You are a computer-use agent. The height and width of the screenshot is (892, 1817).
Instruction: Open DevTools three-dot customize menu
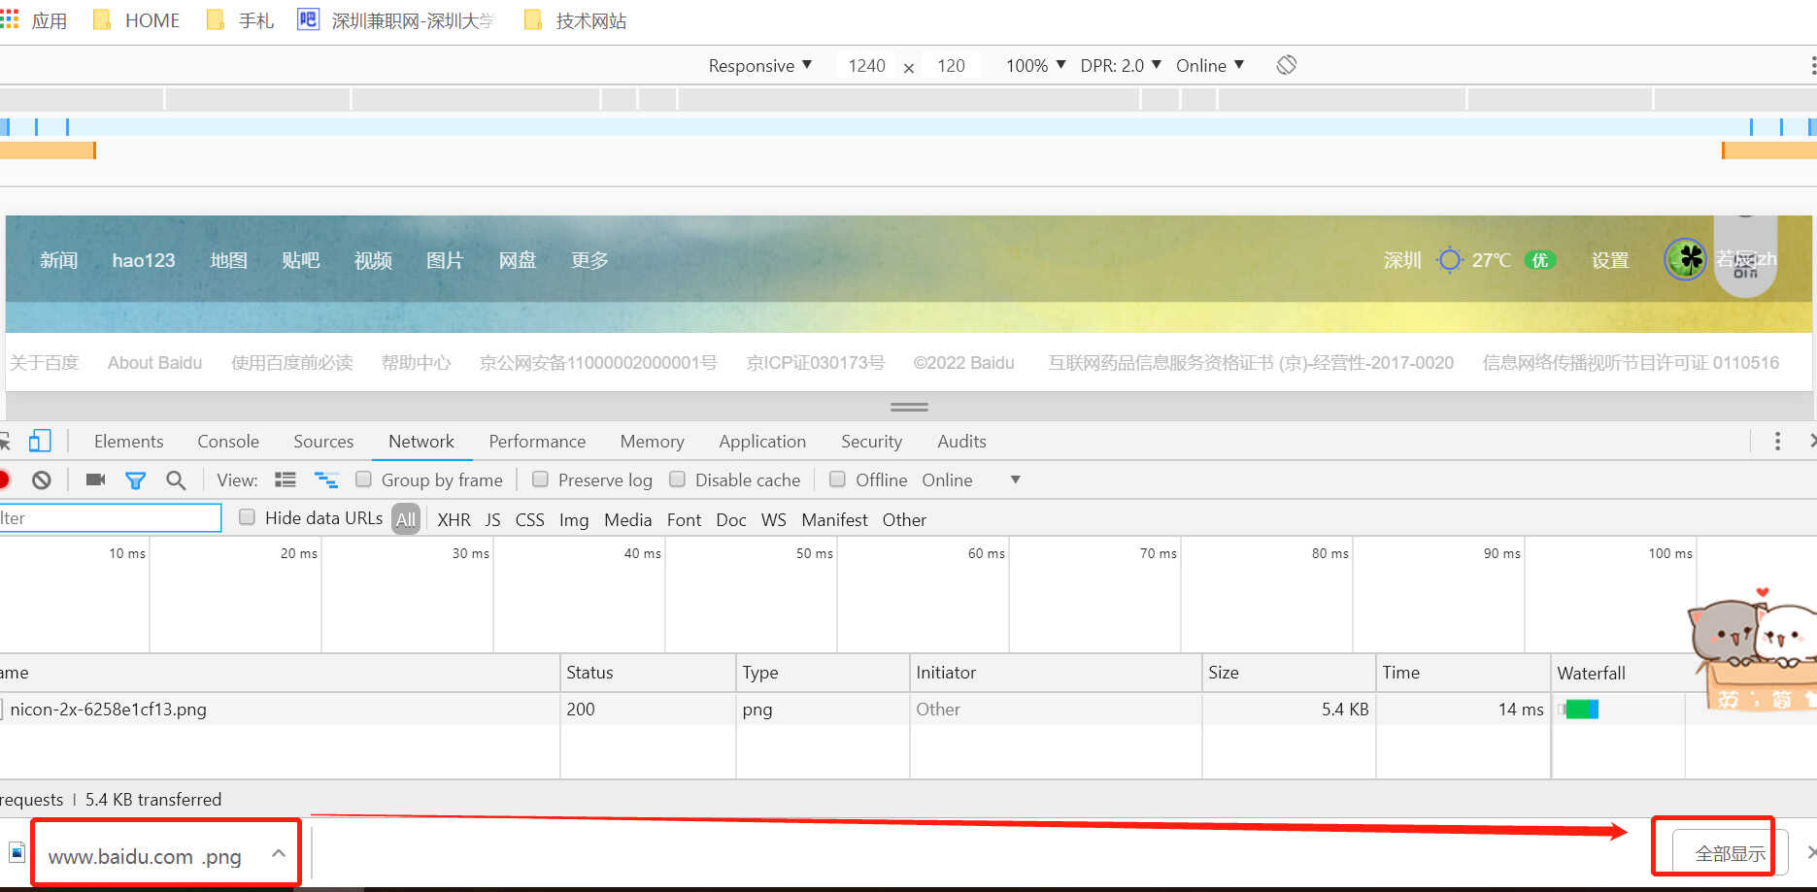pyautogui.click(x=1777, y=442)
